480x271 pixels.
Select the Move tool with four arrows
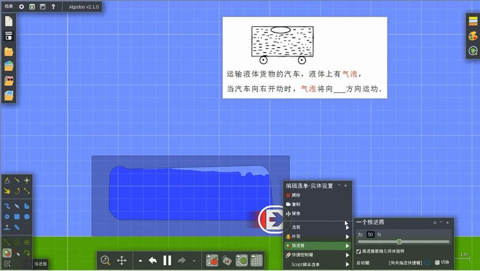click(27, 180)
